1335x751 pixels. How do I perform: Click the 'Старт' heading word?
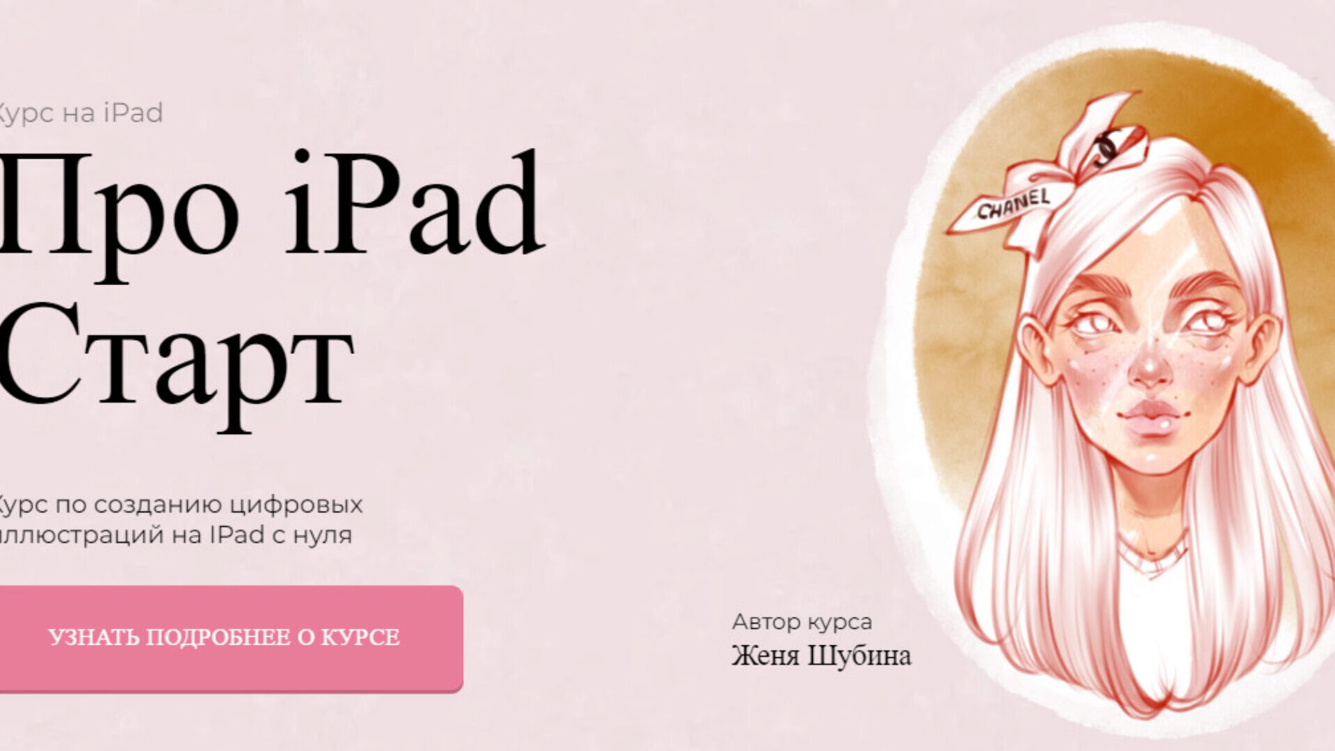174,358
